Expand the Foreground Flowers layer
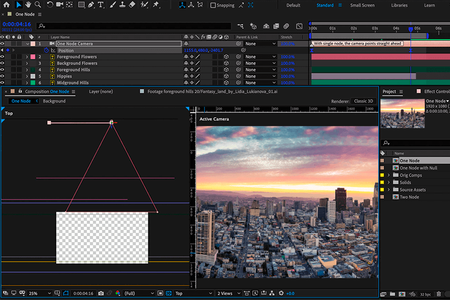 tap(27, 57)
